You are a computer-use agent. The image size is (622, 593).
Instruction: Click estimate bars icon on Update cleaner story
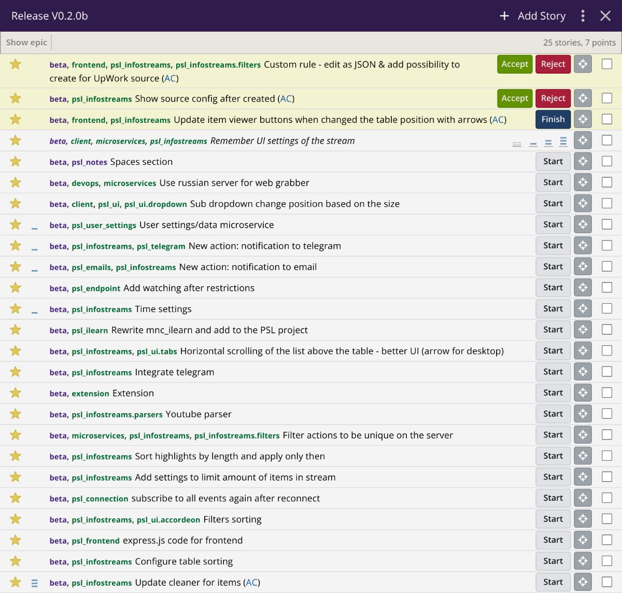(35, 583)
